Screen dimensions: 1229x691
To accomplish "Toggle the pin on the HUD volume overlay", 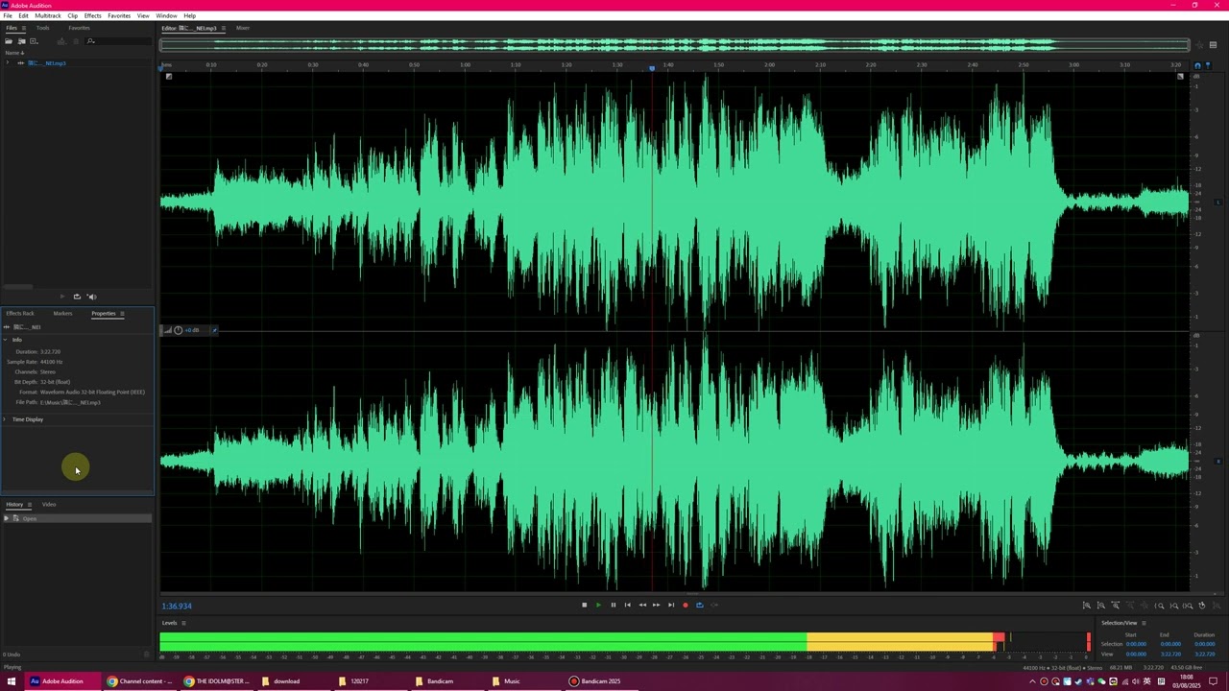I will point(214,330).
